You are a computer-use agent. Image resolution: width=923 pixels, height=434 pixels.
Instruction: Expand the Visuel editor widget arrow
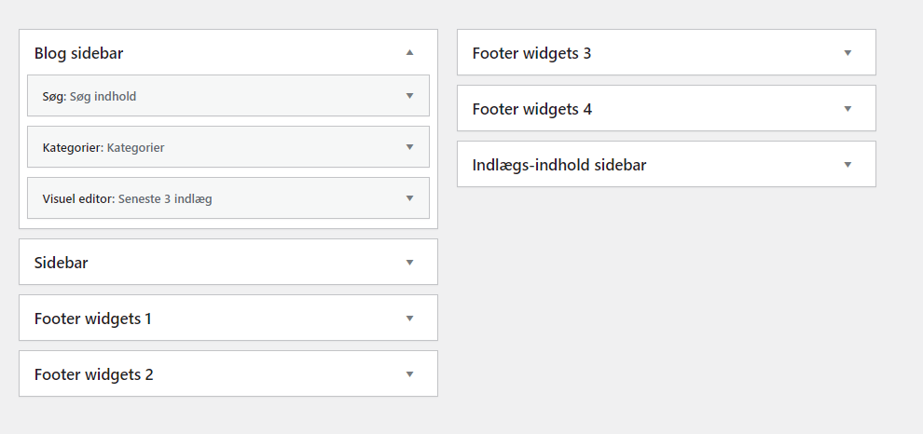(409, 198)
